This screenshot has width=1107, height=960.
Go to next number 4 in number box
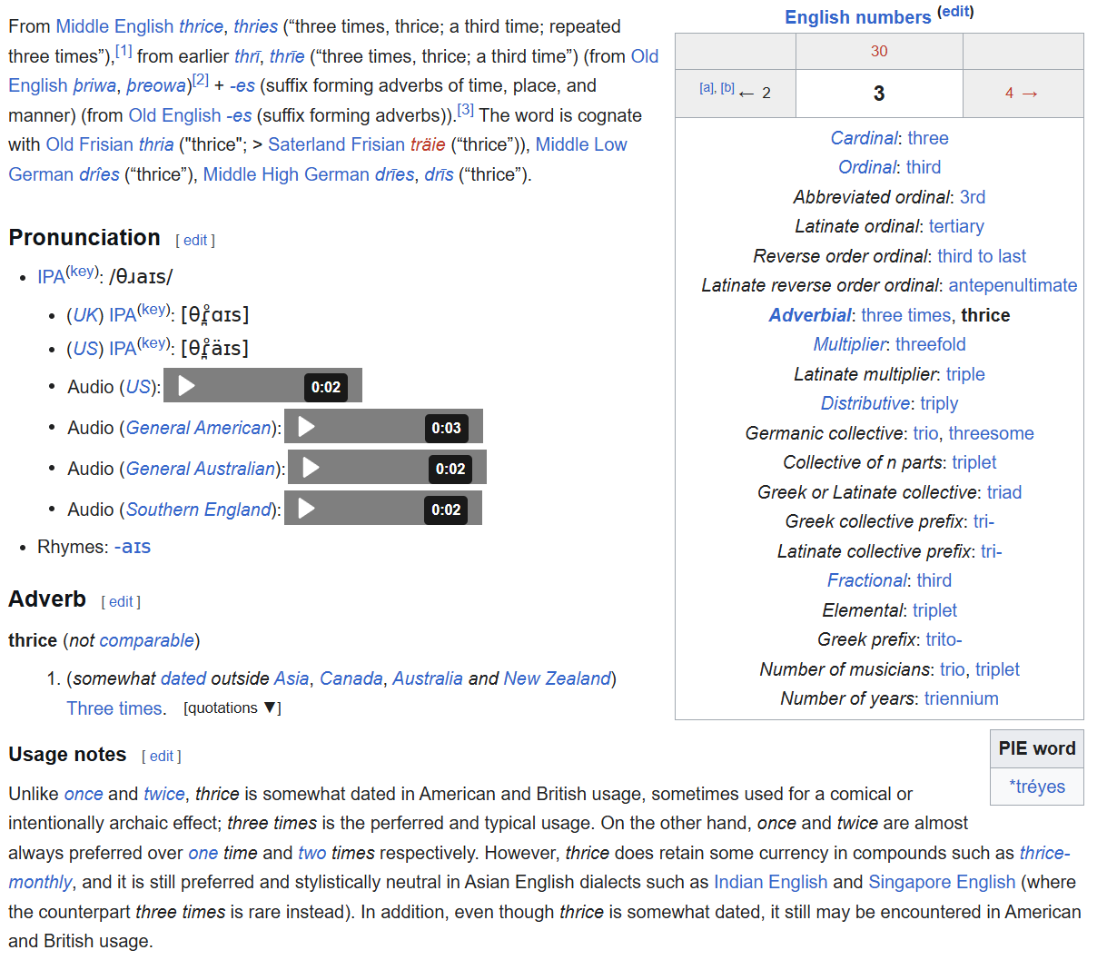[1022, 93]
